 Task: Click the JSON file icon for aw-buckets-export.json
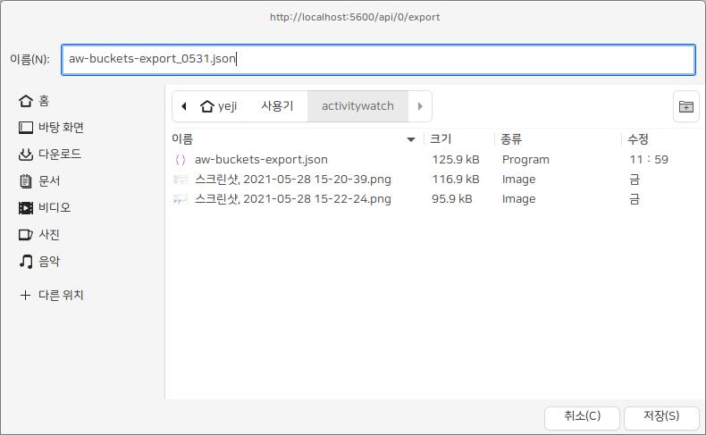[181, 160]
